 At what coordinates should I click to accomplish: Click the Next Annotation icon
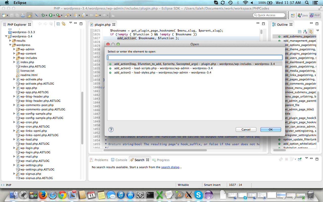tap(75, 15)
